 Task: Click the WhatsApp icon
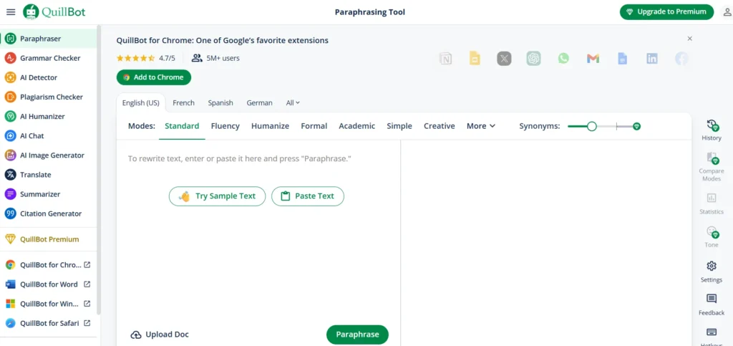point(563,59)
